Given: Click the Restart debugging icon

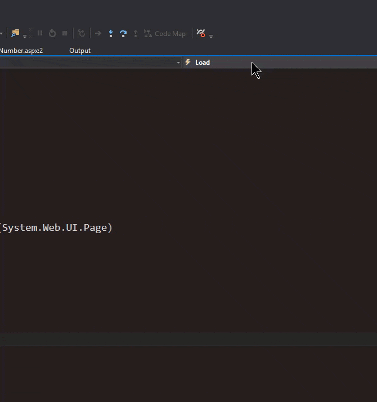Looking at the screenshot, I should (52, 33).
